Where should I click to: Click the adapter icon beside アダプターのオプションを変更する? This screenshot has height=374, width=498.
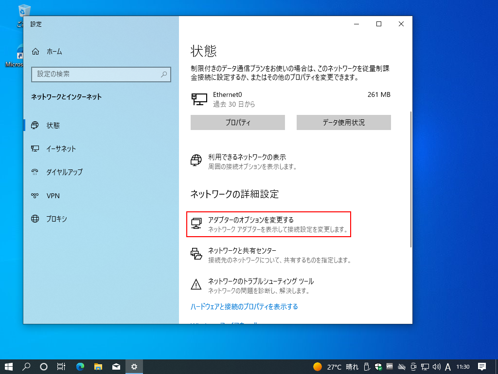point(196,223)
